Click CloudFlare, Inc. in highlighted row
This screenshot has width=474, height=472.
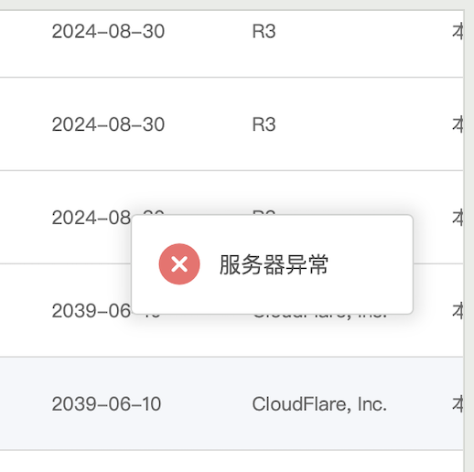pos(319,404)
